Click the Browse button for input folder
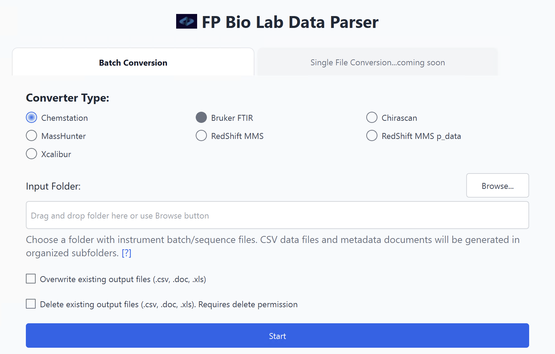 (497, 186)
